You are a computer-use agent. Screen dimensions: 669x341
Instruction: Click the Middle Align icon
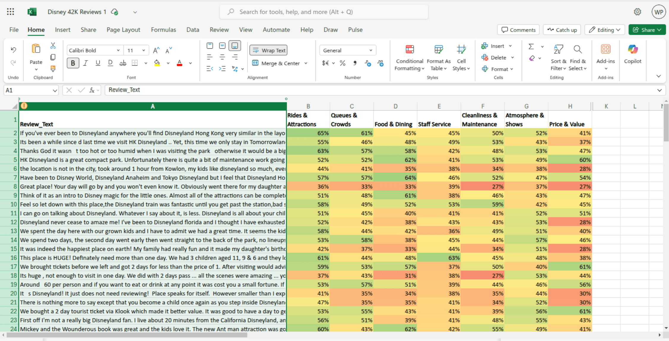point(222,46)
